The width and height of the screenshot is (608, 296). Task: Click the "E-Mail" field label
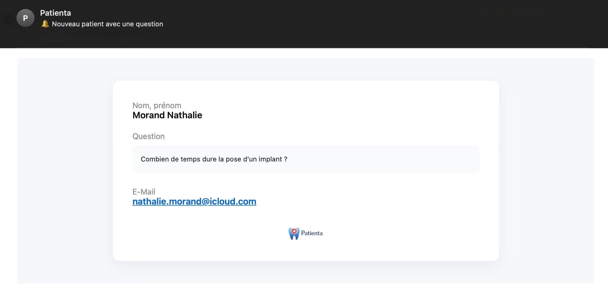click(x=144, y=192)
